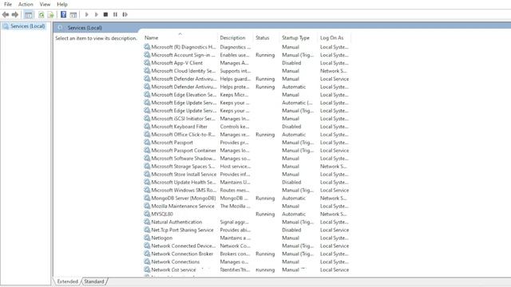511x287 pixels.
Task: Open the Action menu
Action: [26, 4]
